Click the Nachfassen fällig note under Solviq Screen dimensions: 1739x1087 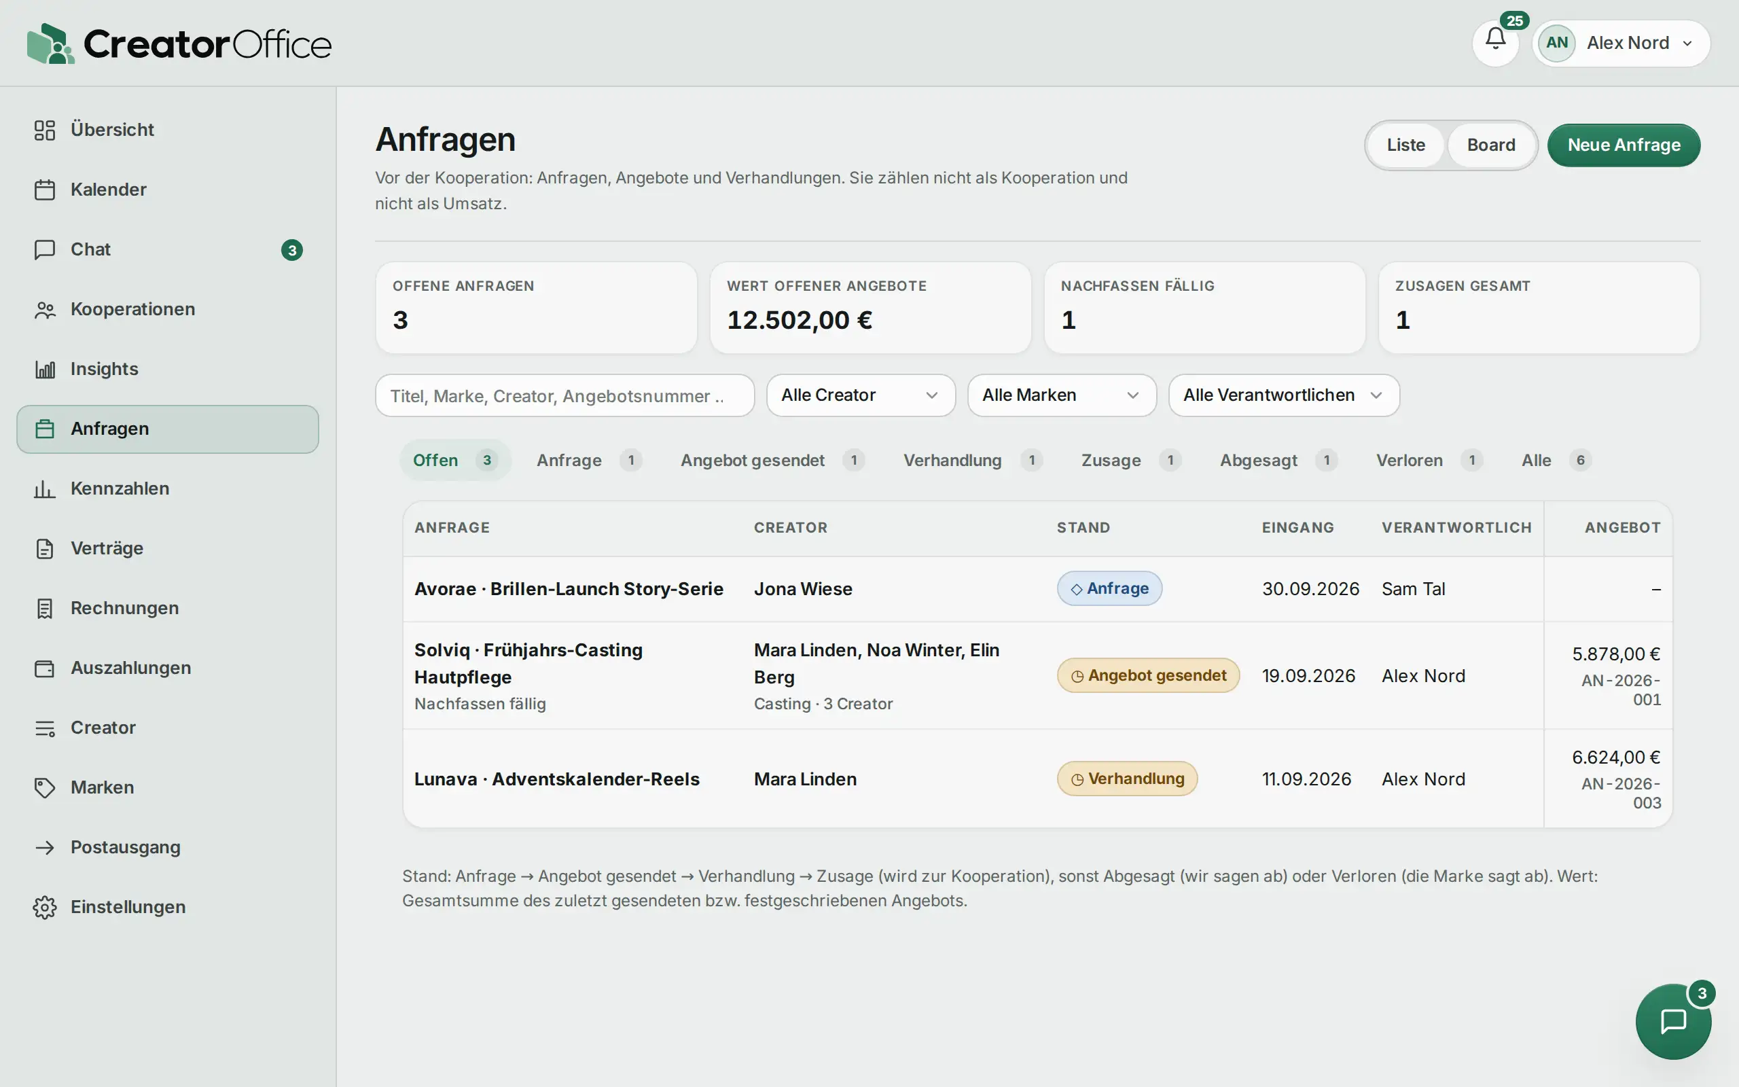pos(480,704)
